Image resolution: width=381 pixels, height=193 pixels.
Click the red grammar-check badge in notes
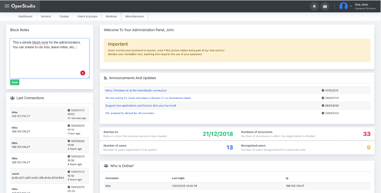pyautogui.click(x=83, y=73)
